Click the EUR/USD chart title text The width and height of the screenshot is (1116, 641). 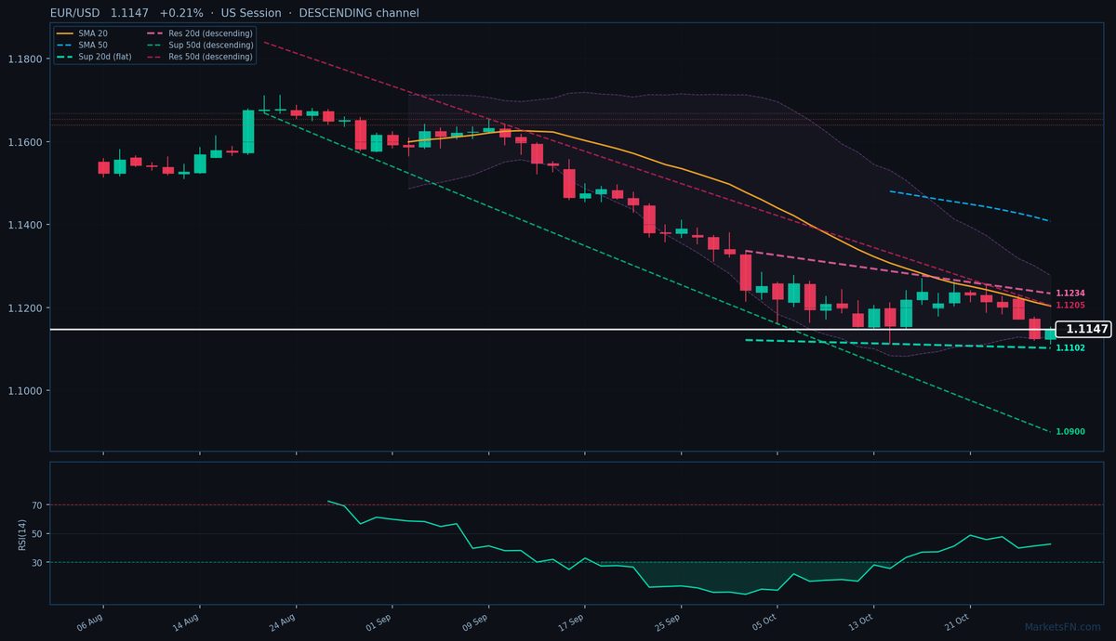click(234, 13)
